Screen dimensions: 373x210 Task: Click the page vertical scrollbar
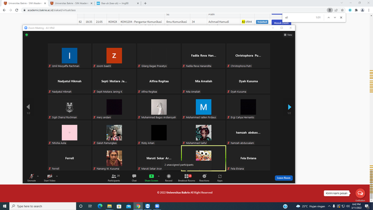tap(371, 107)
